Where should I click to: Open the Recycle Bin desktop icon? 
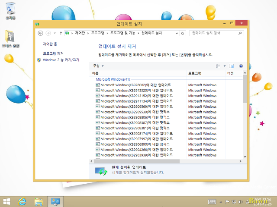coord(10,10)
